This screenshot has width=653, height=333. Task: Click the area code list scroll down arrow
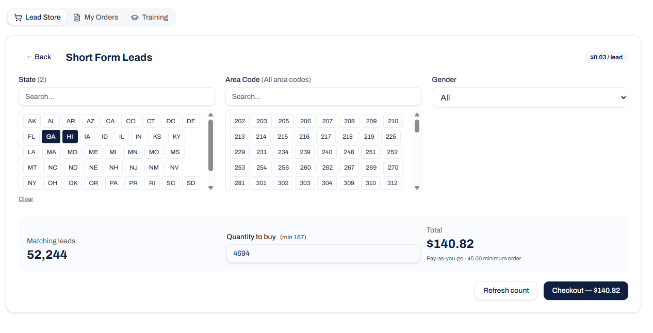point(417,188)
